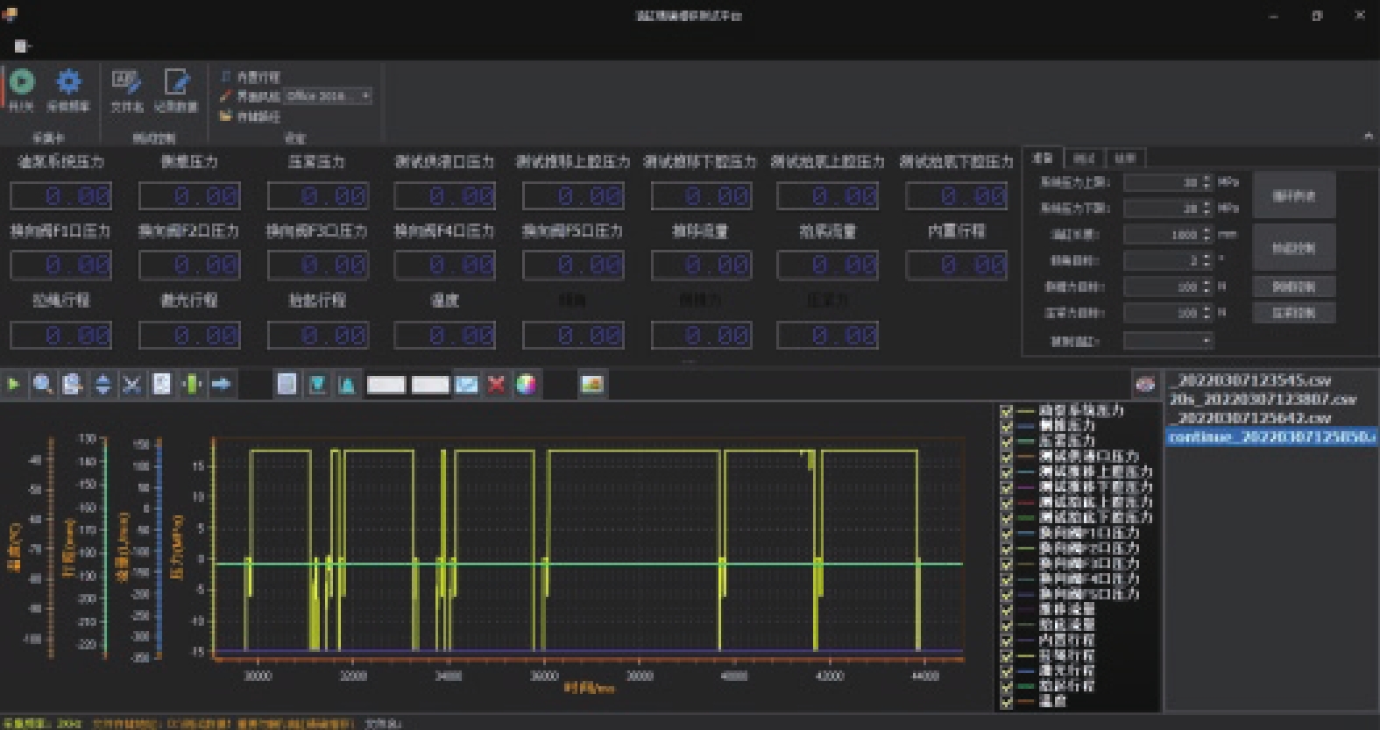Click the blue right arrow chart icon
The height and width of the screenshot is (730, 1380).
pos(221,384)
